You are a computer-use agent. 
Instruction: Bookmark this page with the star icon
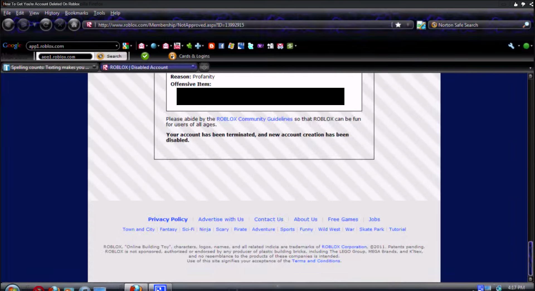(x=398, y=25)
